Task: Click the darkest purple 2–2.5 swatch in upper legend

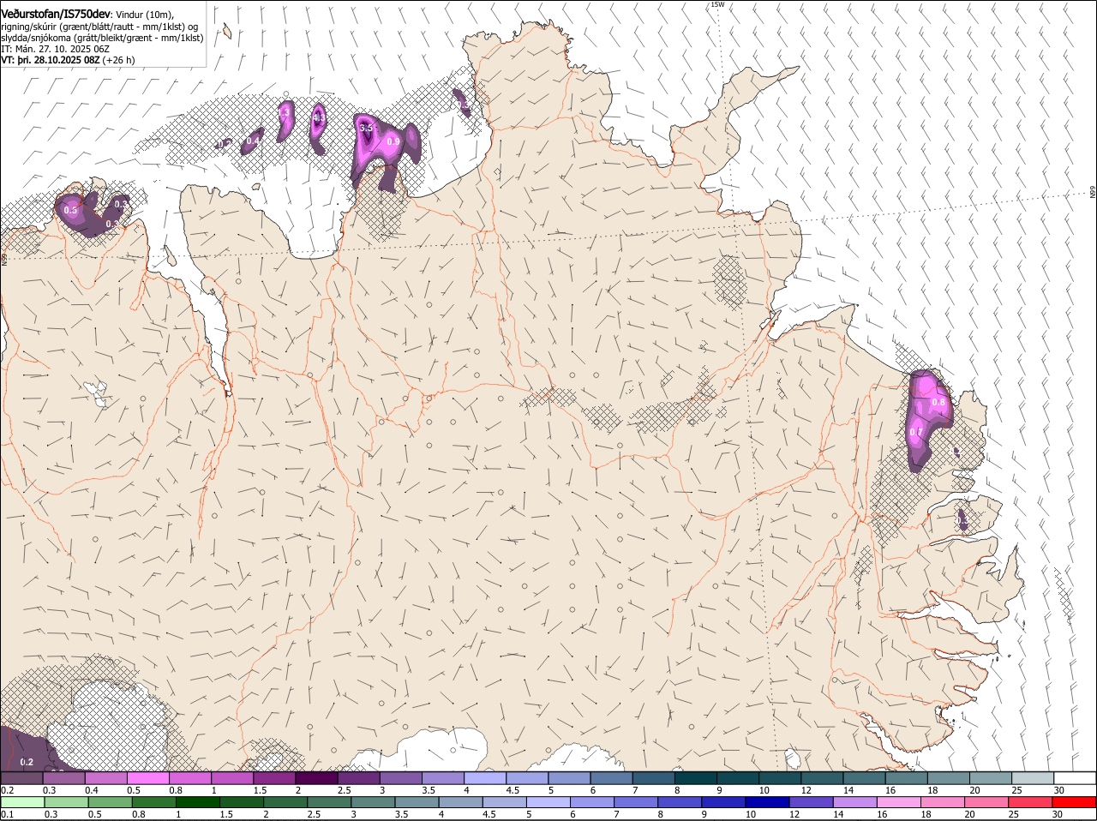Action: [x=315, y=778]
